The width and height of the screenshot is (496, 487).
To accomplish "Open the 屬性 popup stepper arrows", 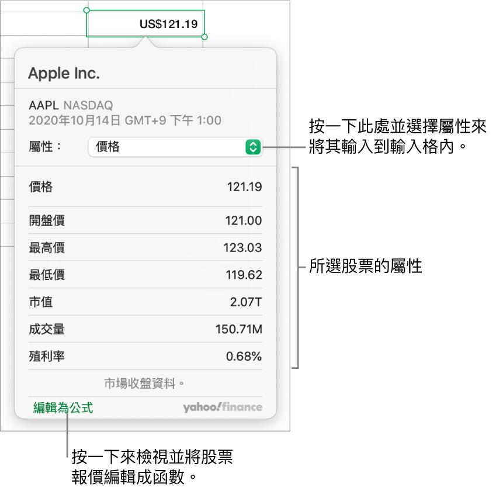I will pos(253,147).
